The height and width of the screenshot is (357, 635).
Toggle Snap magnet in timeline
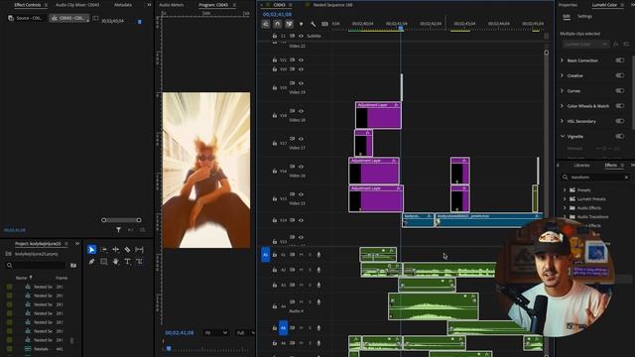278,24
